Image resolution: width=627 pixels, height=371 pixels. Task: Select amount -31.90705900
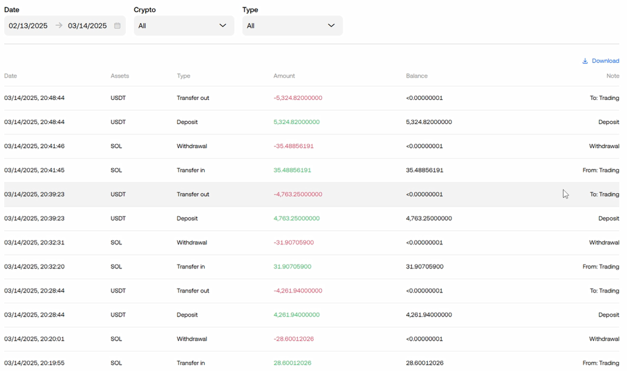click(293, 242)
